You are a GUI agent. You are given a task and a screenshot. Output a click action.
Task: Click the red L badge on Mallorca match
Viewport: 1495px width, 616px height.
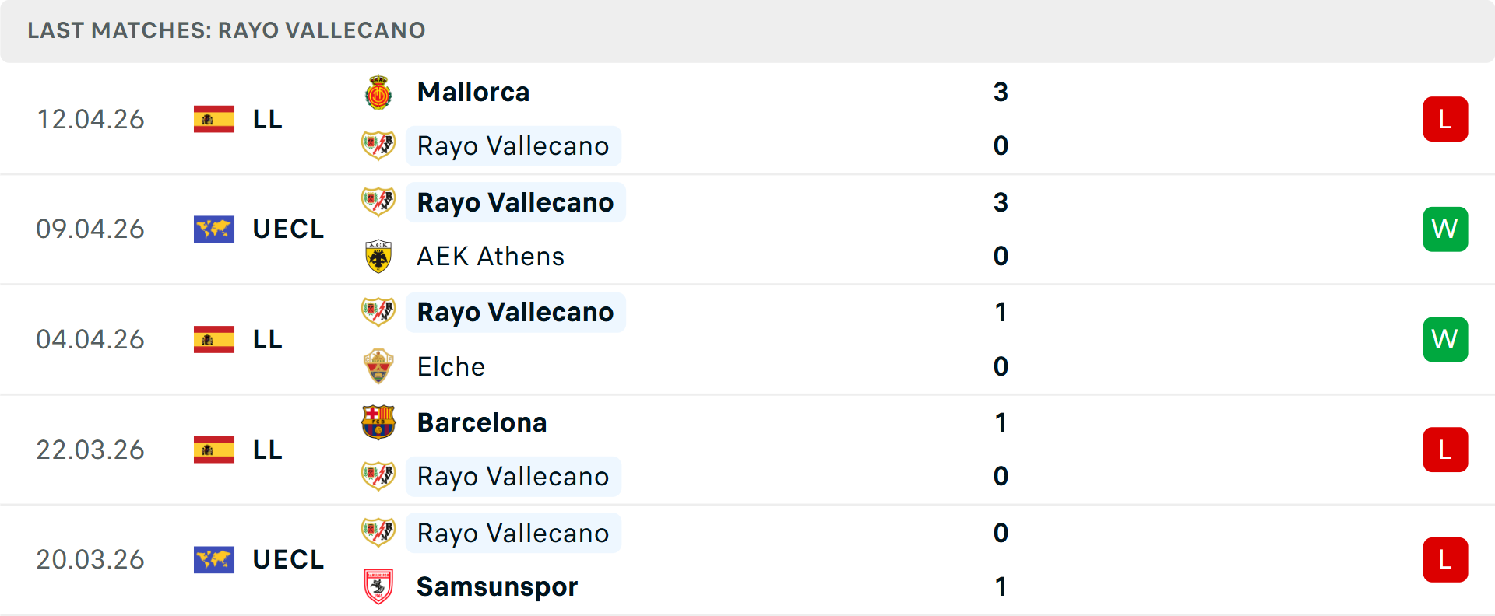point(1445,118)
